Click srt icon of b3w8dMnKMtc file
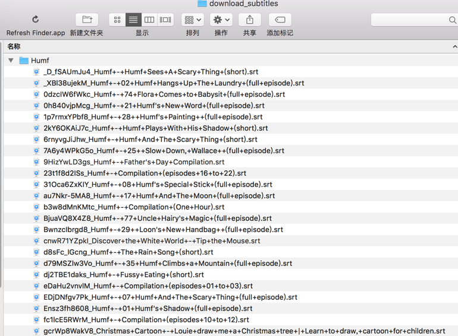 (36, 207)
